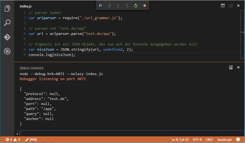The height and width of the screenshot is (143, 245).
Task: Clear the debug console output
Action: (x=231, y=67)
